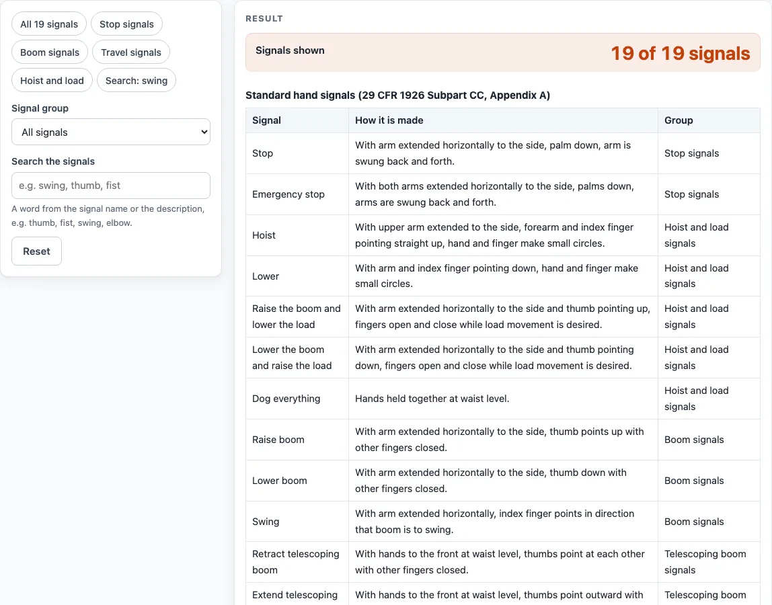Select the 'Hoist' signal name cell
The image size is (772, 605).
coord(297,235)
